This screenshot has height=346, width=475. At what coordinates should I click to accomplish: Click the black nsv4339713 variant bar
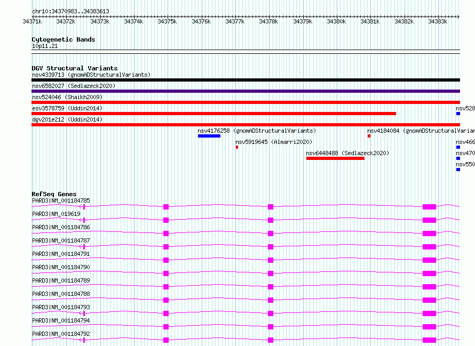(x=246, y=80)
